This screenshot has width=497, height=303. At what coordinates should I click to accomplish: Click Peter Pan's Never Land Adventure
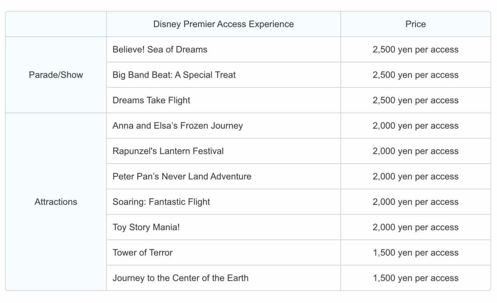point(182,177)
